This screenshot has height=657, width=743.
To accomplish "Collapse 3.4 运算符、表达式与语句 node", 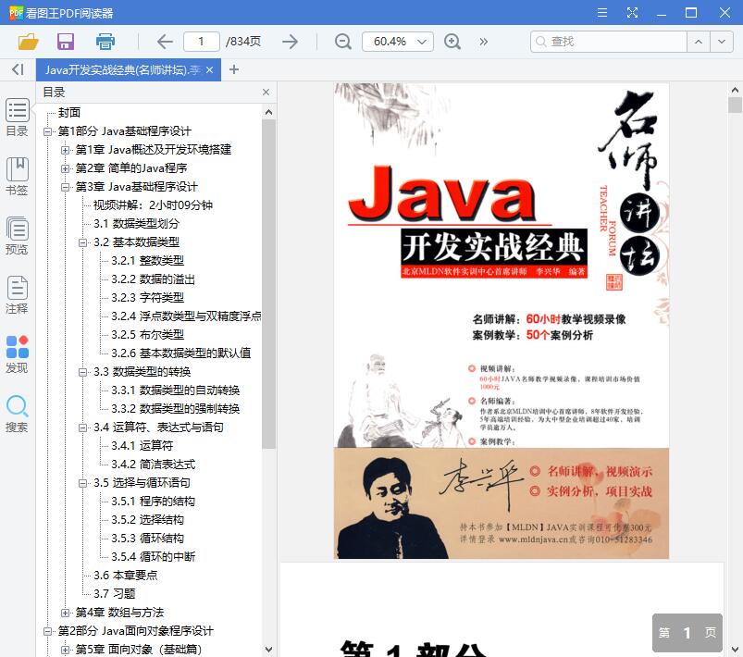I will 82,428.
